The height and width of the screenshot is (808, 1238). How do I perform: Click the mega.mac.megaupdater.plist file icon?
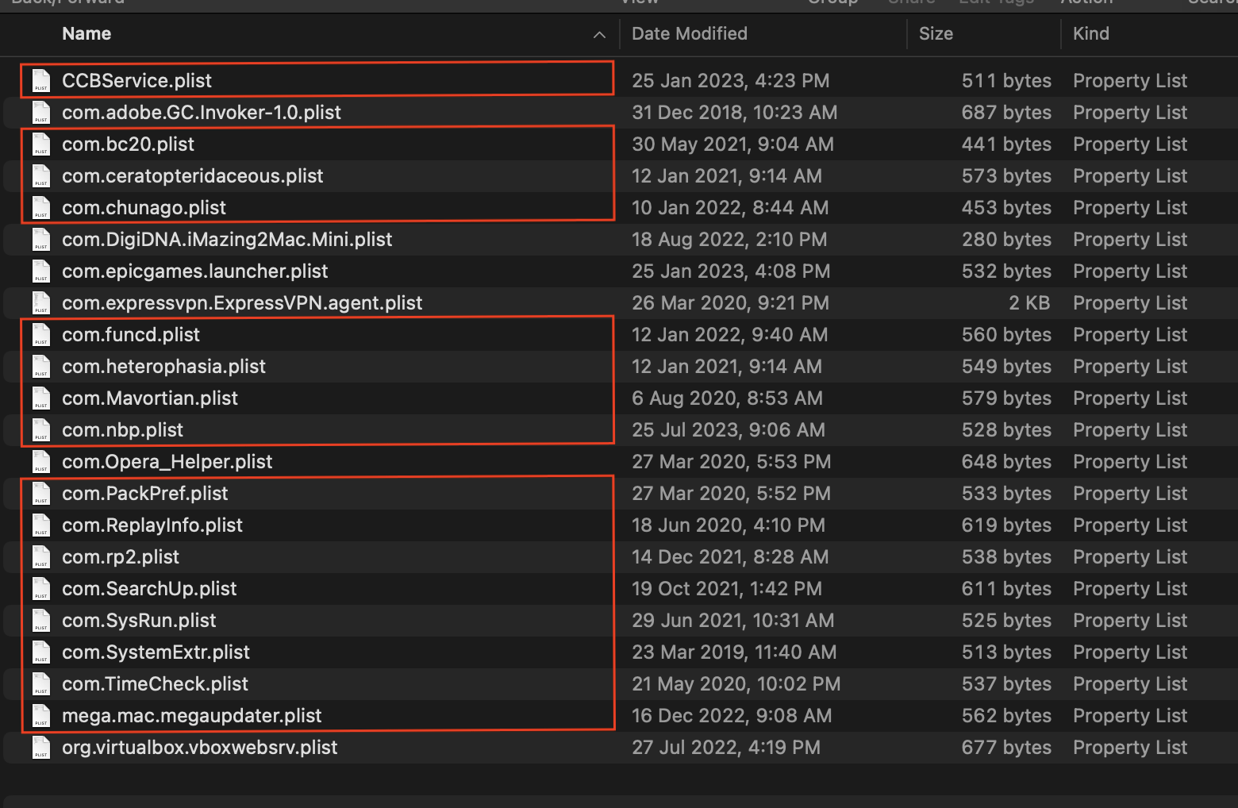[41, 715]
